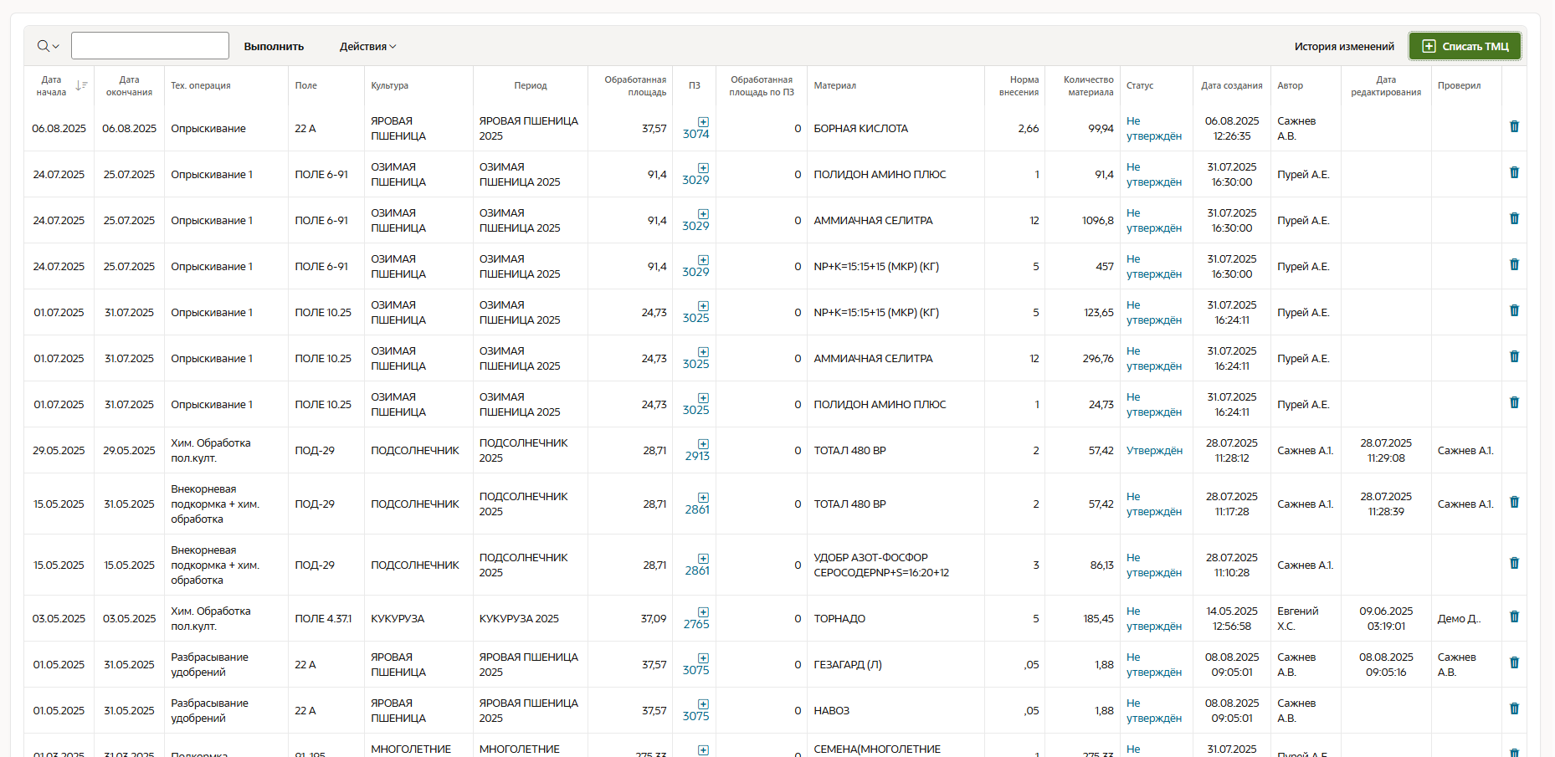Click the search text input field
The width and height of the screenshot is (1555, 757).
pos(150,46)
